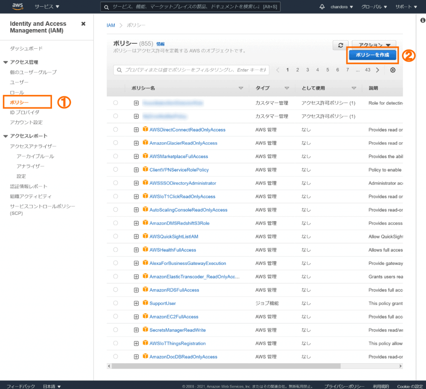Click the search magnifier in top bar
Viewport: 426px width, 389px height.
[106, 7]
